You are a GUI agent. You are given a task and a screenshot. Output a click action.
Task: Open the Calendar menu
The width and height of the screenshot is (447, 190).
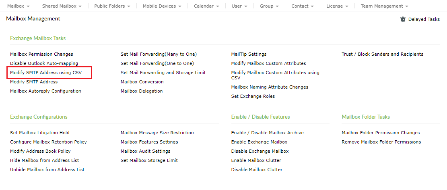coord(206,6)
